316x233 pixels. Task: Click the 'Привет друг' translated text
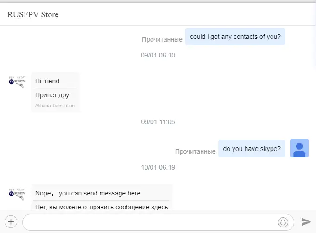53,95
